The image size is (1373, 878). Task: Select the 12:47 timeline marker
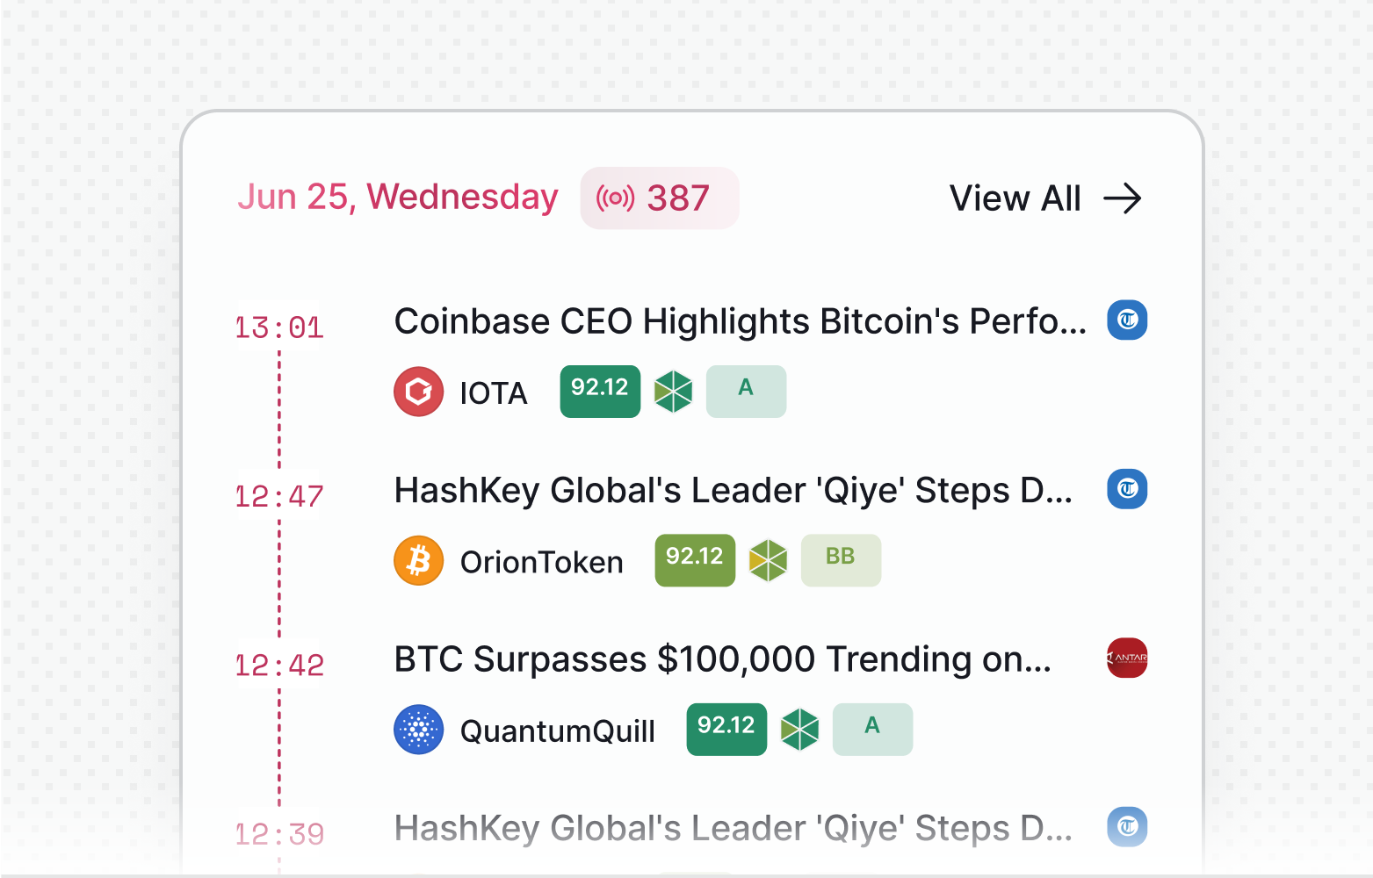(x=279, y=497)
